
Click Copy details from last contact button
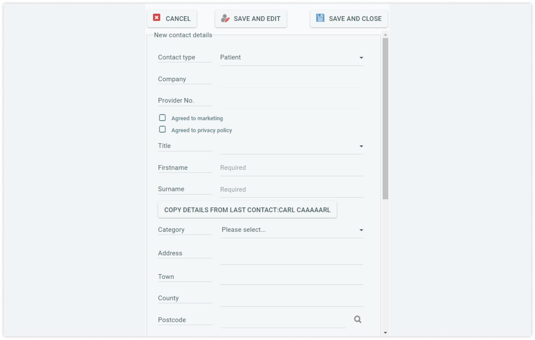pos(247,210)
